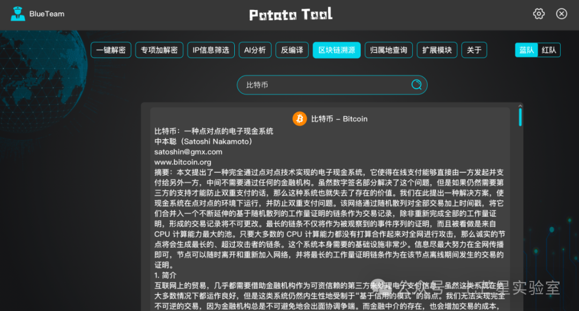The image size is (579, 311).
Task: Open the 一键解密 tab
Action: point(111,50)
